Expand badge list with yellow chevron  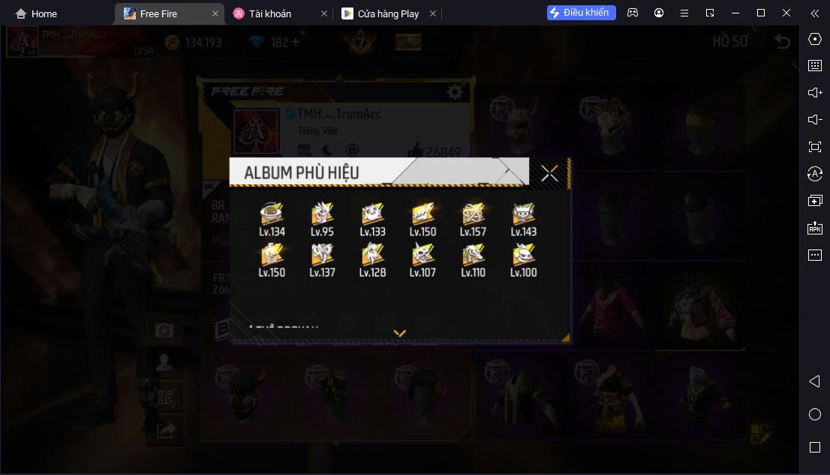tap(400, 333)
